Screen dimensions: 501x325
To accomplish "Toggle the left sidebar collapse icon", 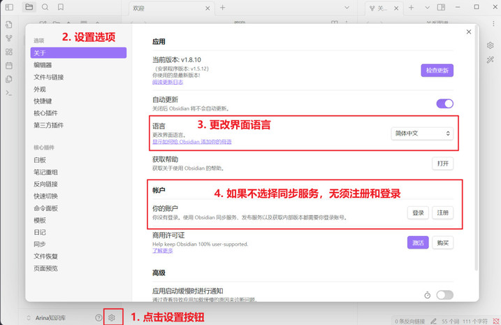I will pyautogui.click(x=8, y=7).
